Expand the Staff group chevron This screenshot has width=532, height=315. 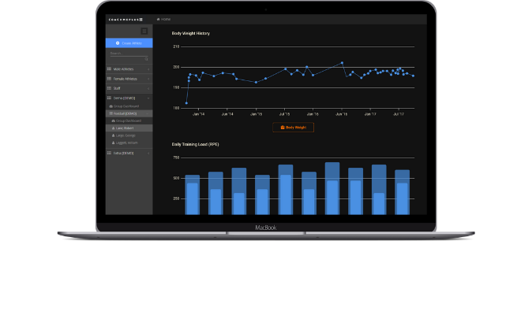148,88
